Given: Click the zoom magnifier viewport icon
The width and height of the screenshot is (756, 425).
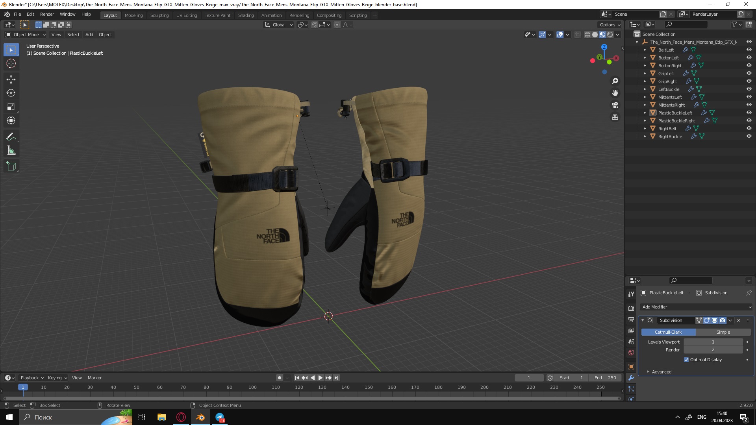Looking at the screenshot, I should 615,81.
